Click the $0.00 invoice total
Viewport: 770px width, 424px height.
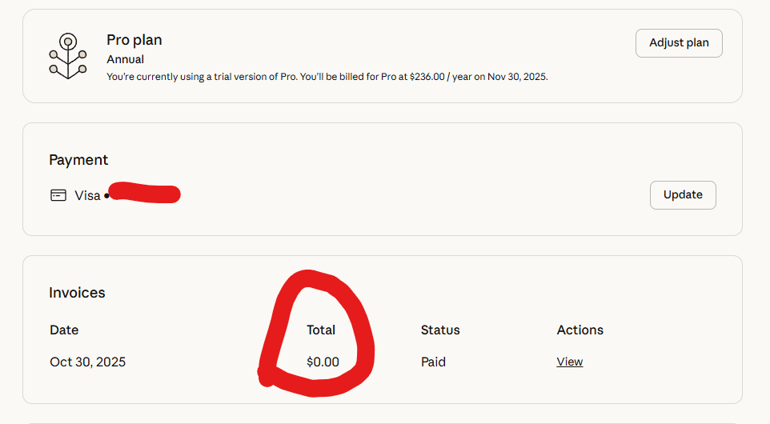[323, 362]
